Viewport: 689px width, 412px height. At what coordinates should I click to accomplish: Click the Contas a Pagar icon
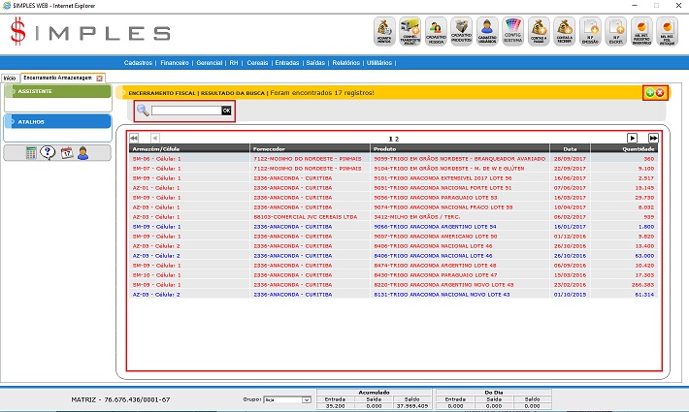tap(539, 31)
